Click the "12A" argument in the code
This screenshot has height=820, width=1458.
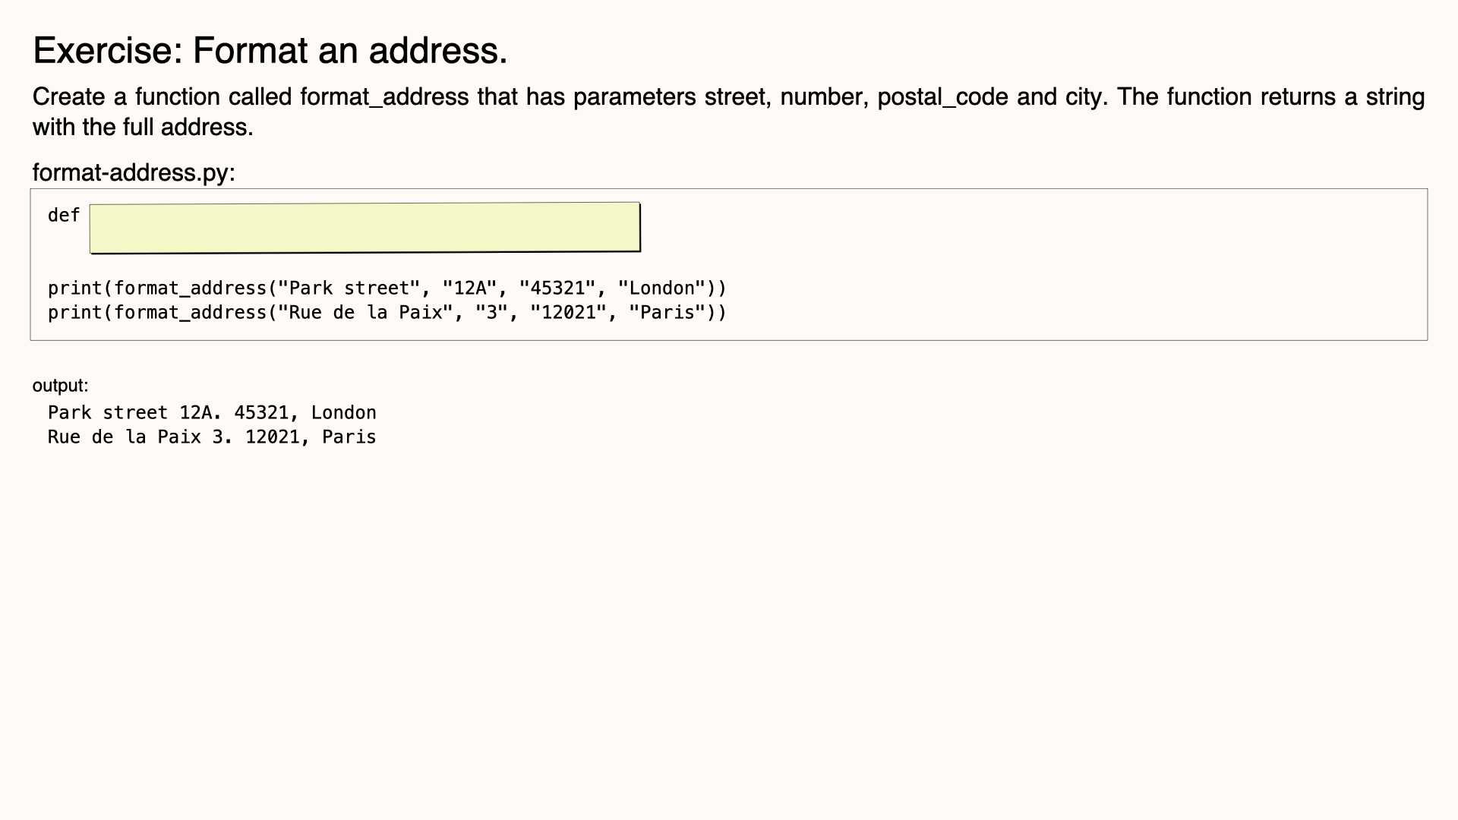point(470,289)
